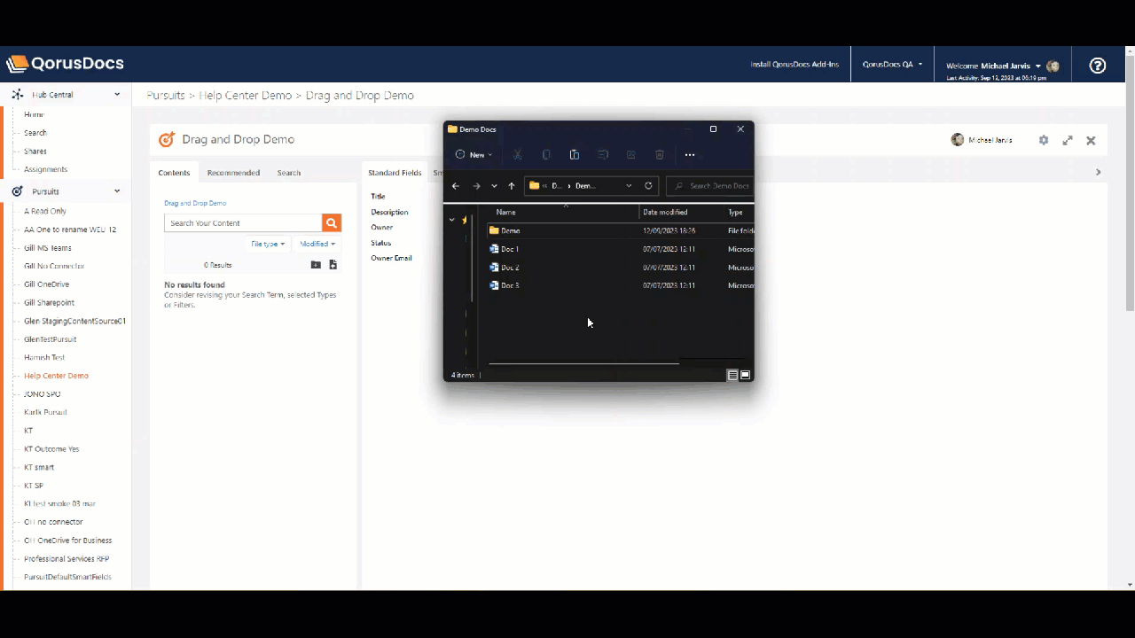Open the QorusDocs help question mark icon
Image resolution: width=1135 pixels, height=638 pixels.
coord(1098,65)
